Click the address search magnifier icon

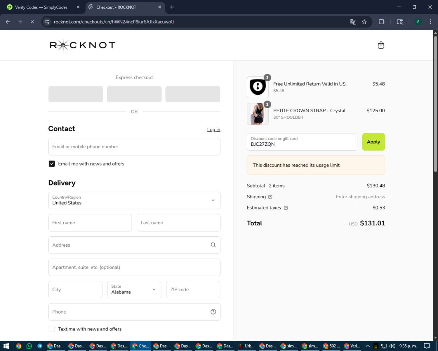click(x=213, y=245)
